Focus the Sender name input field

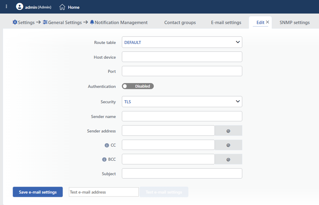click(x=182, y=116)
